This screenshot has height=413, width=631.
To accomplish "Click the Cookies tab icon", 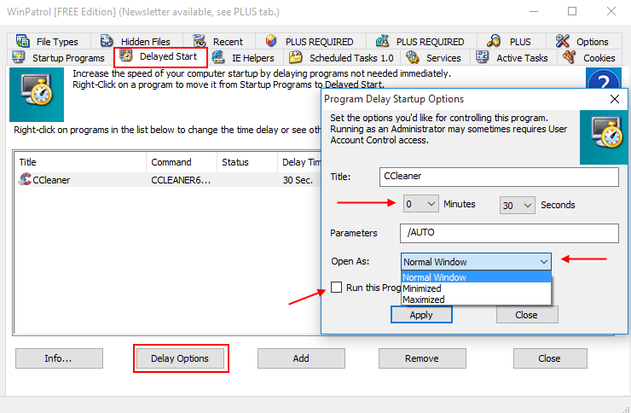I will tap(570, 57).
